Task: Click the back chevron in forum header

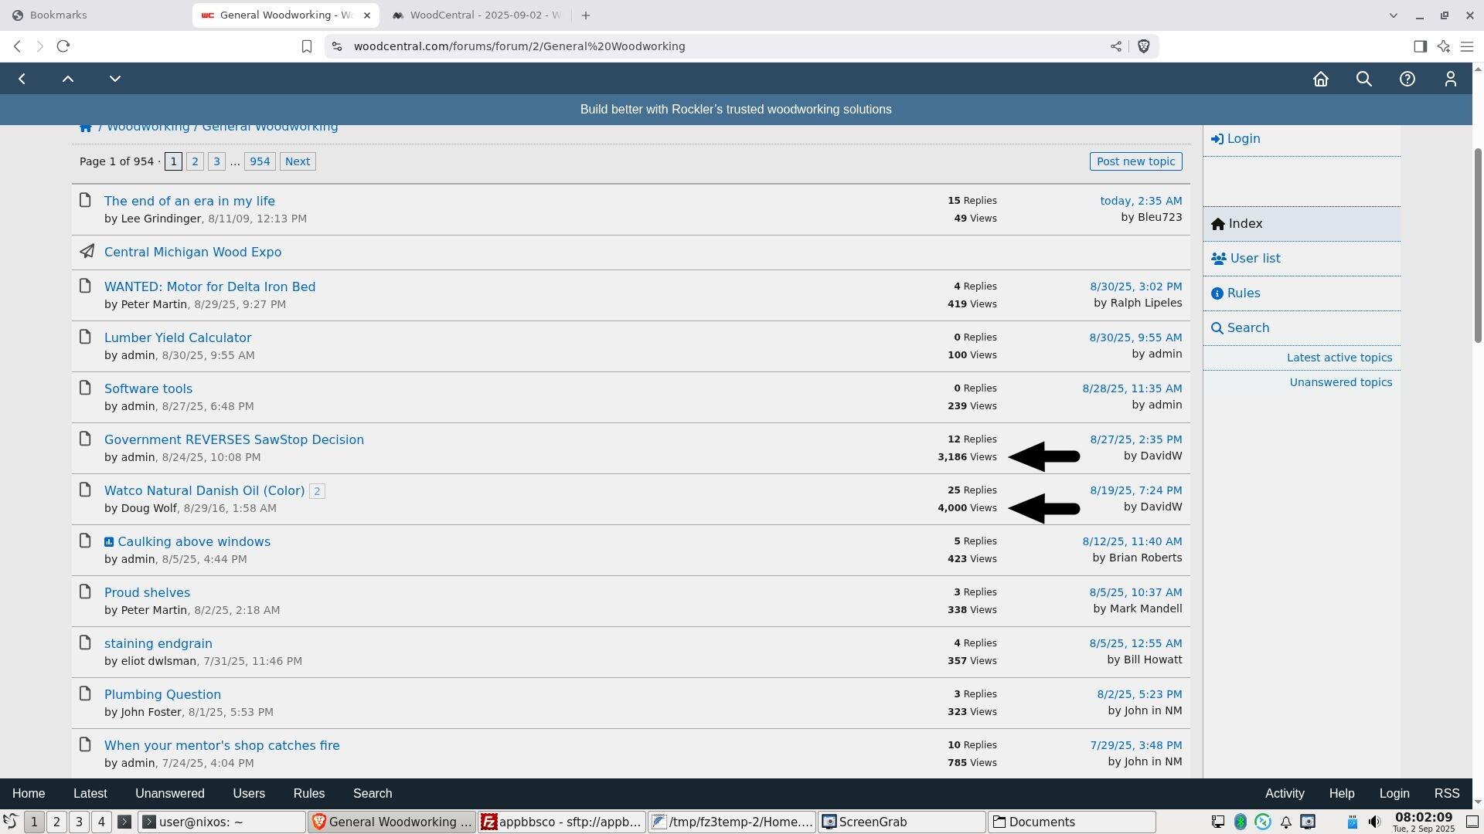Action: 22,79
